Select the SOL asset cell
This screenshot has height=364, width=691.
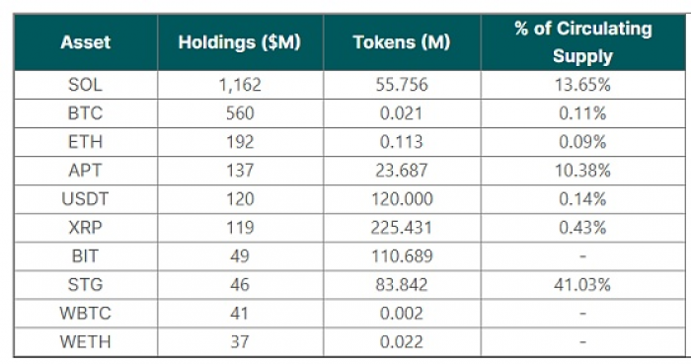click(x=86, y=85)
